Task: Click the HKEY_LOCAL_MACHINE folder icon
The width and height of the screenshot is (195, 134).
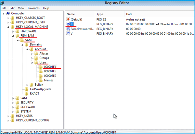Action: coord(13,27)
